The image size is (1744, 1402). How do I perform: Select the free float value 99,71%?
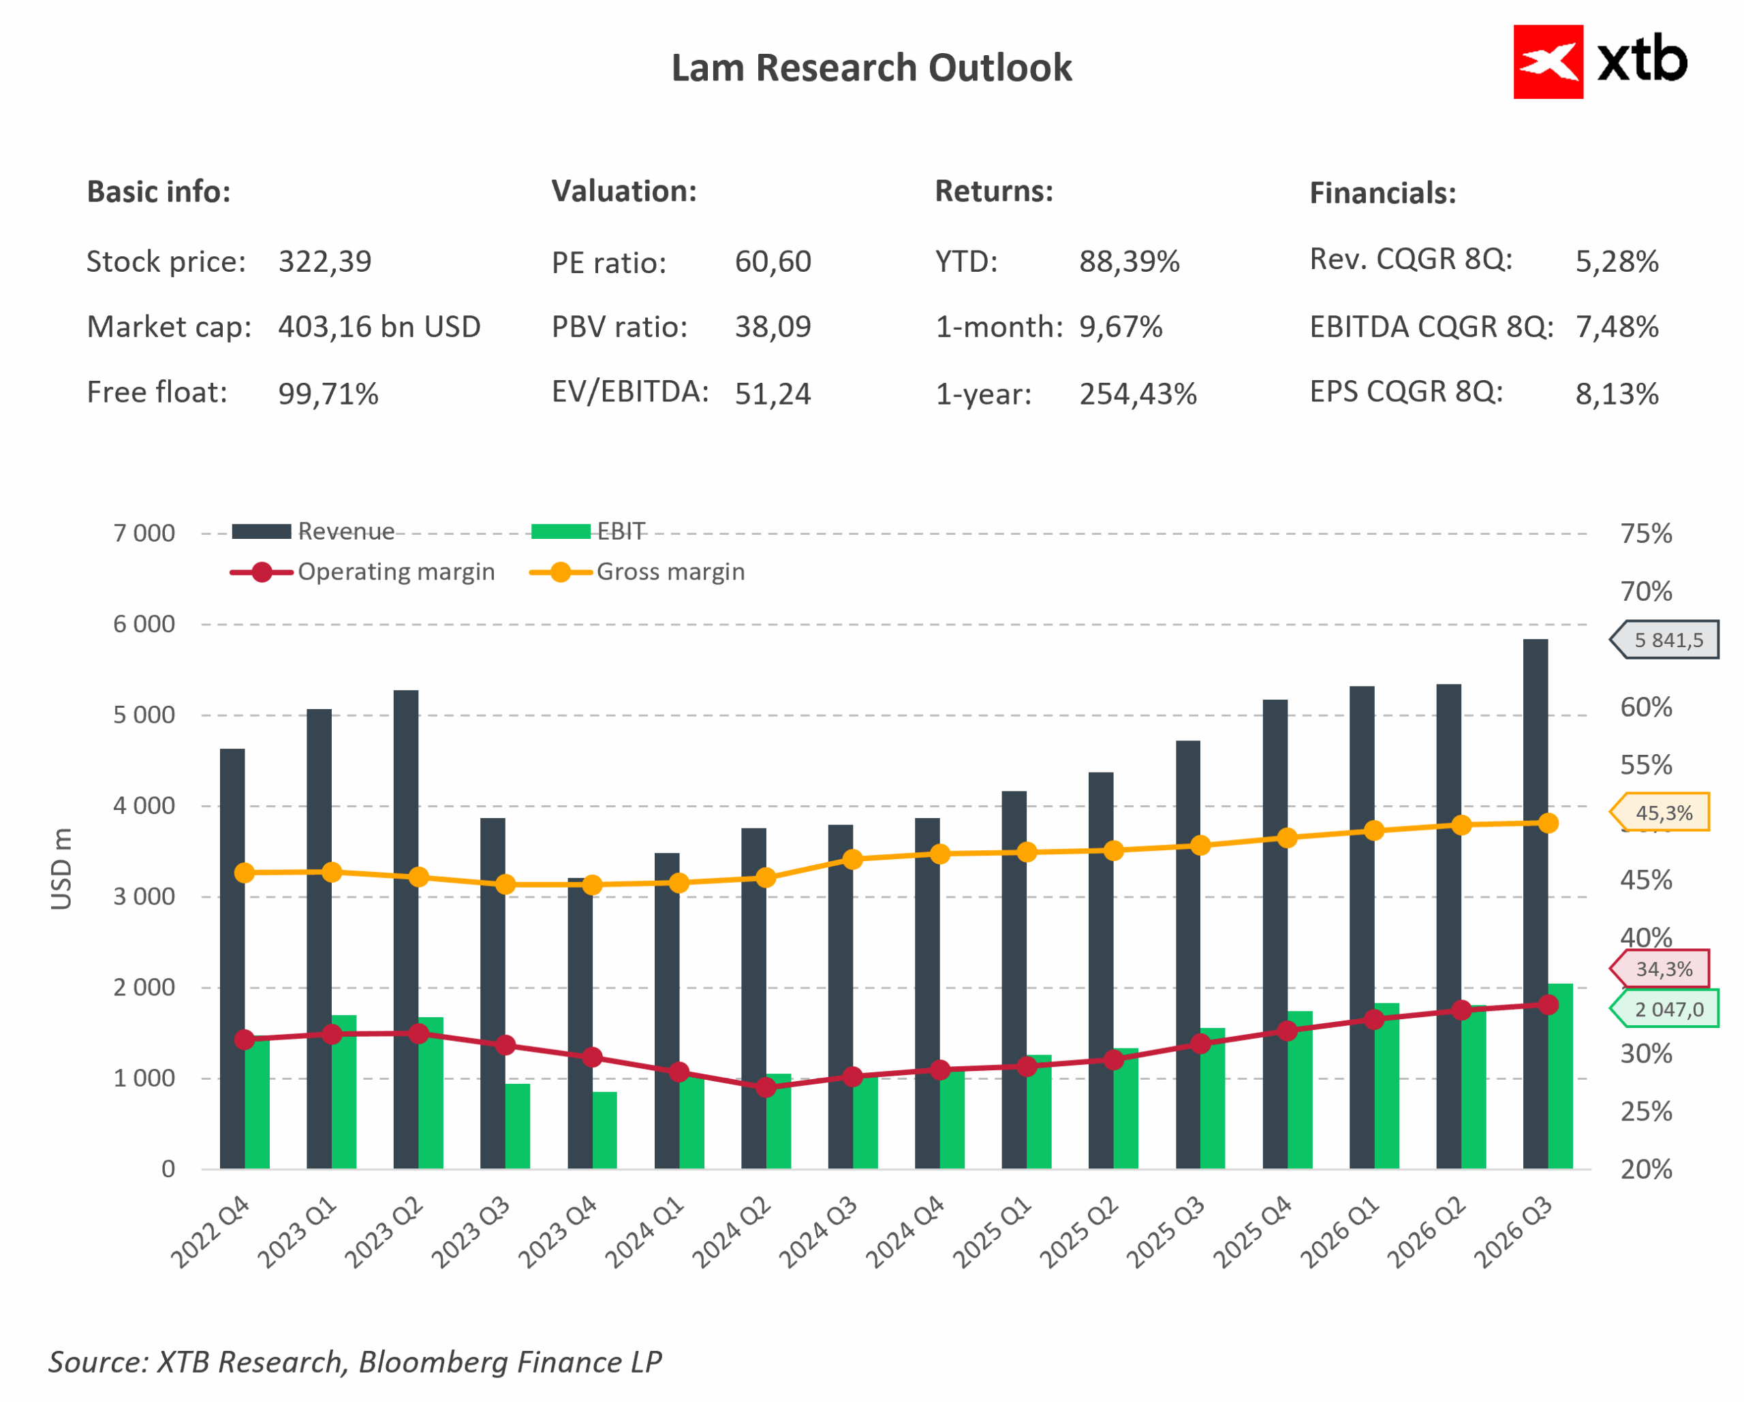(328, 394)
